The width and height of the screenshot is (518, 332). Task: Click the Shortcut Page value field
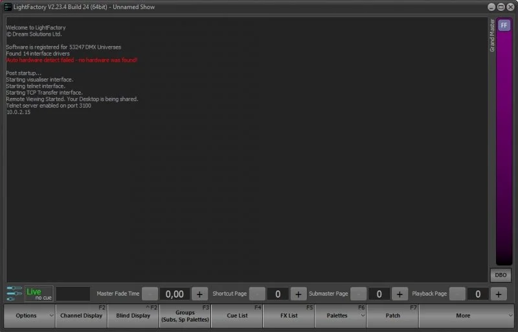[278, 294]
